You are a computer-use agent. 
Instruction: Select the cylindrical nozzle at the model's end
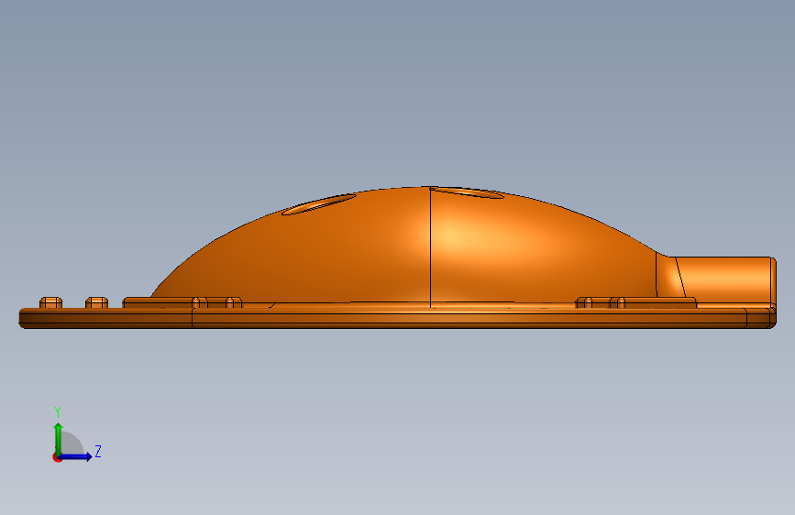tap(724, 280)
